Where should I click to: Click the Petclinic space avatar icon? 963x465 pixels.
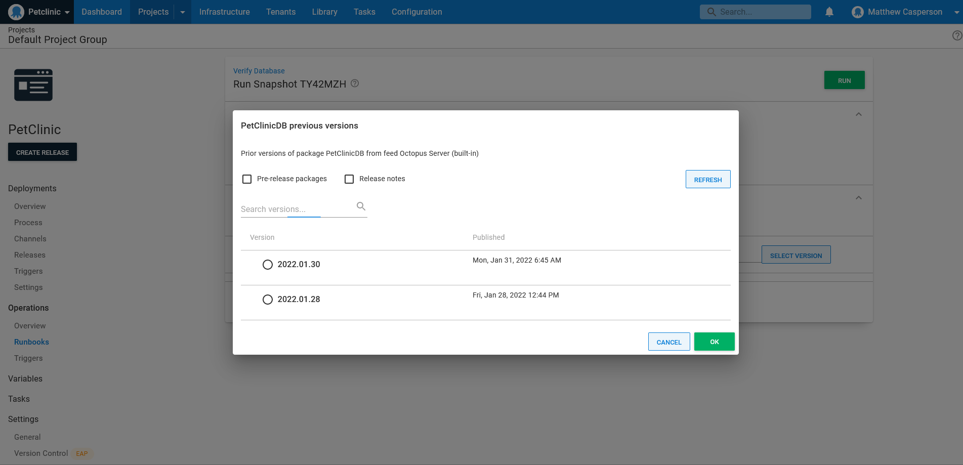click(16, 12)
